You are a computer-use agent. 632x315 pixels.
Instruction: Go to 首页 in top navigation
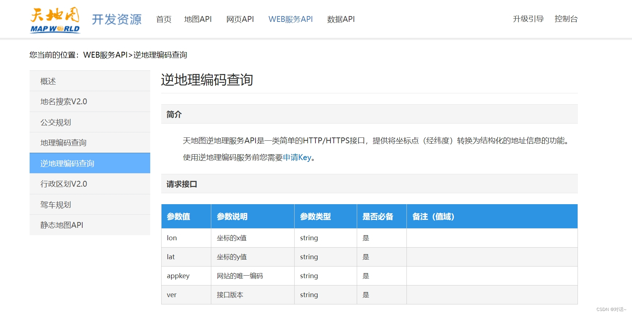coord(164,19)
